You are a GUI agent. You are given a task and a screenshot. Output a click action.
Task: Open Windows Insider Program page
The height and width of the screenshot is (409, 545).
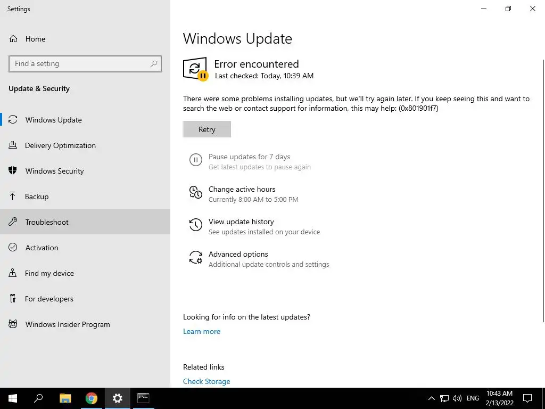(85, 324)
